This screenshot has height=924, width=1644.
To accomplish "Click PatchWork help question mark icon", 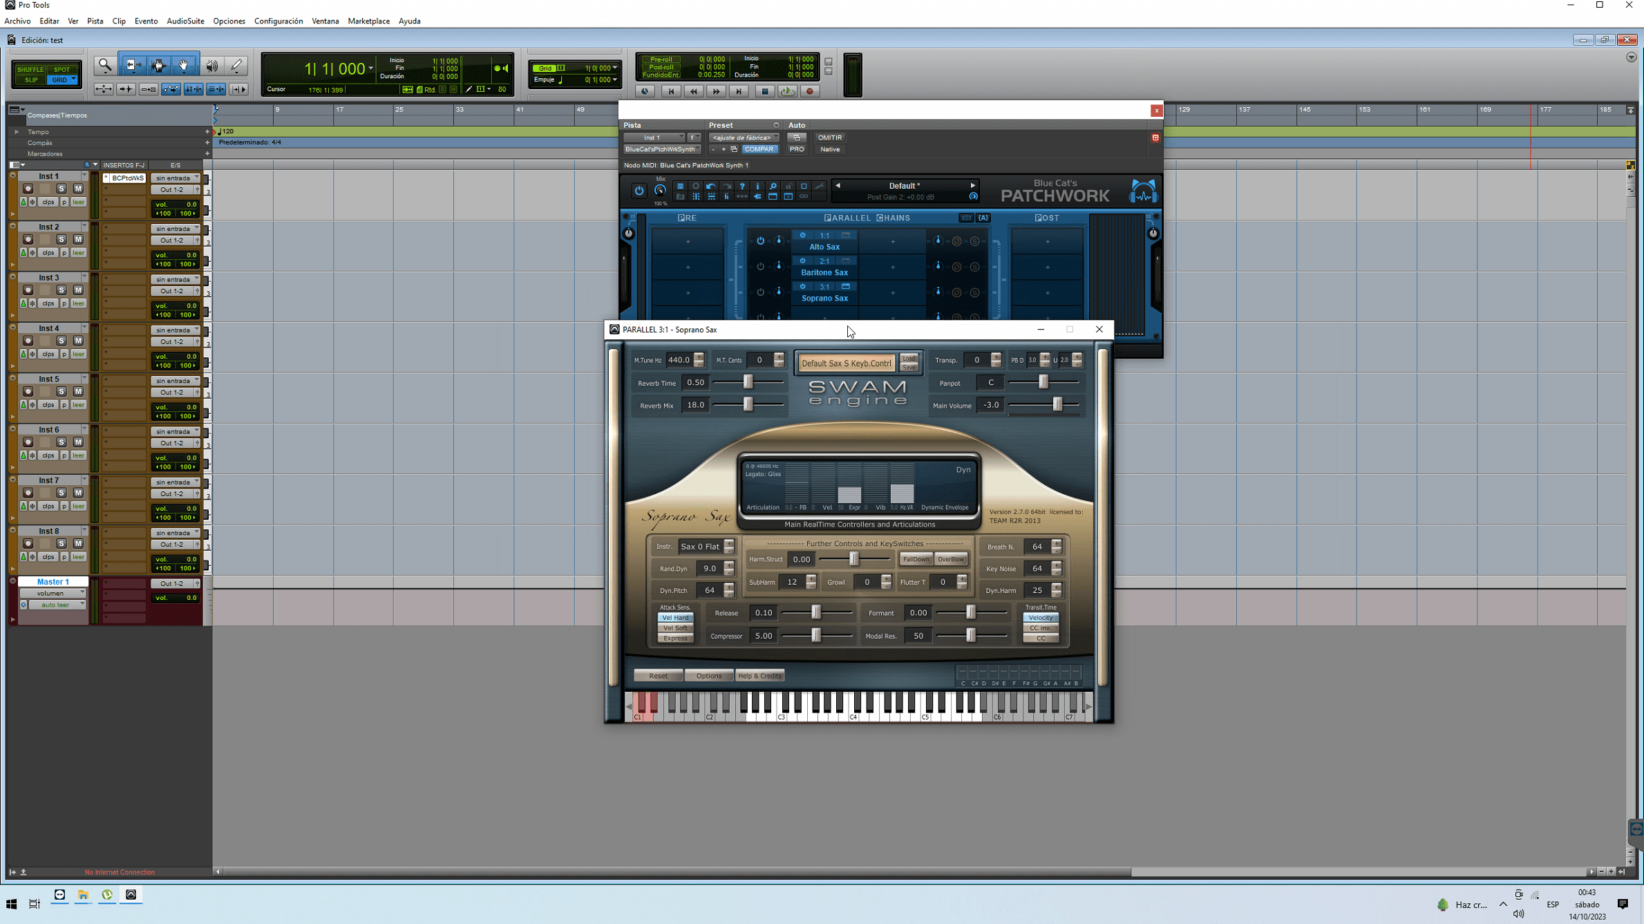I will (742, 186).
